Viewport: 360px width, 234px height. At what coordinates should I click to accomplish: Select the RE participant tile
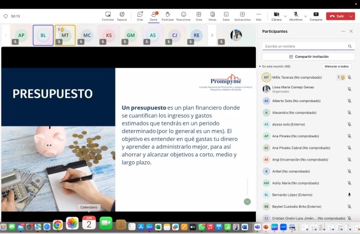click(197, 35)
